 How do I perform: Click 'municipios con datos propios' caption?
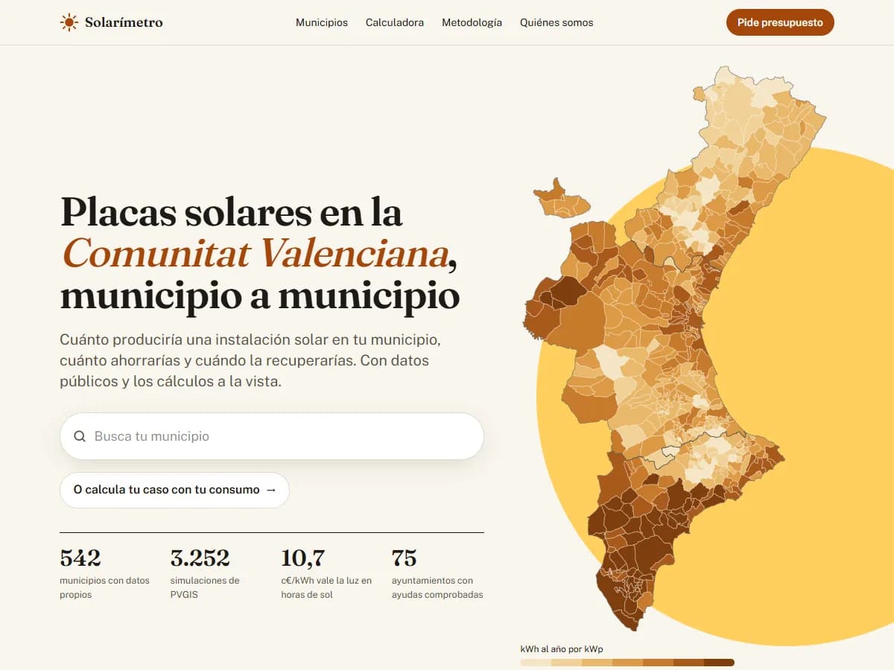point(104,587)
